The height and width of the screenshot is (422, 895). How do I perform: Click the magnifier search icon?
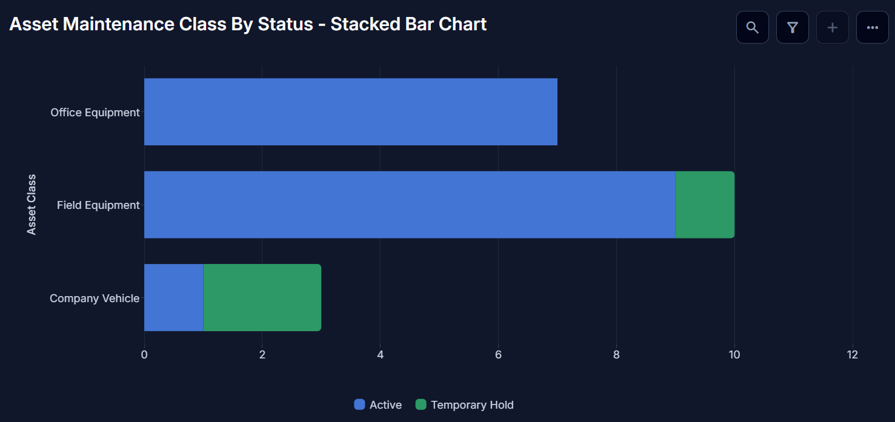point(753,27)
